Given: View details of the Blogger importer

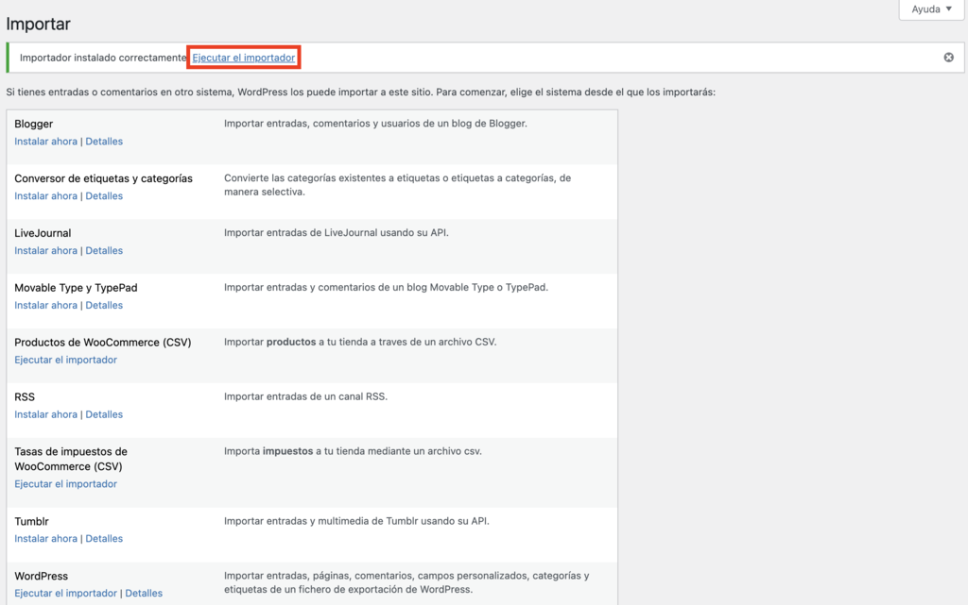Looking at the screenshot, I should [x=104, y=141].
